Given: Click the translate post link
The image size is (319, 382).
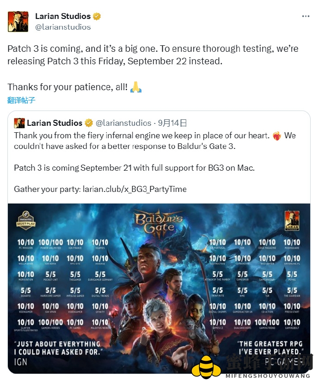Looking at the screenshot, I should pyautogui.click(x=21, y=100).
